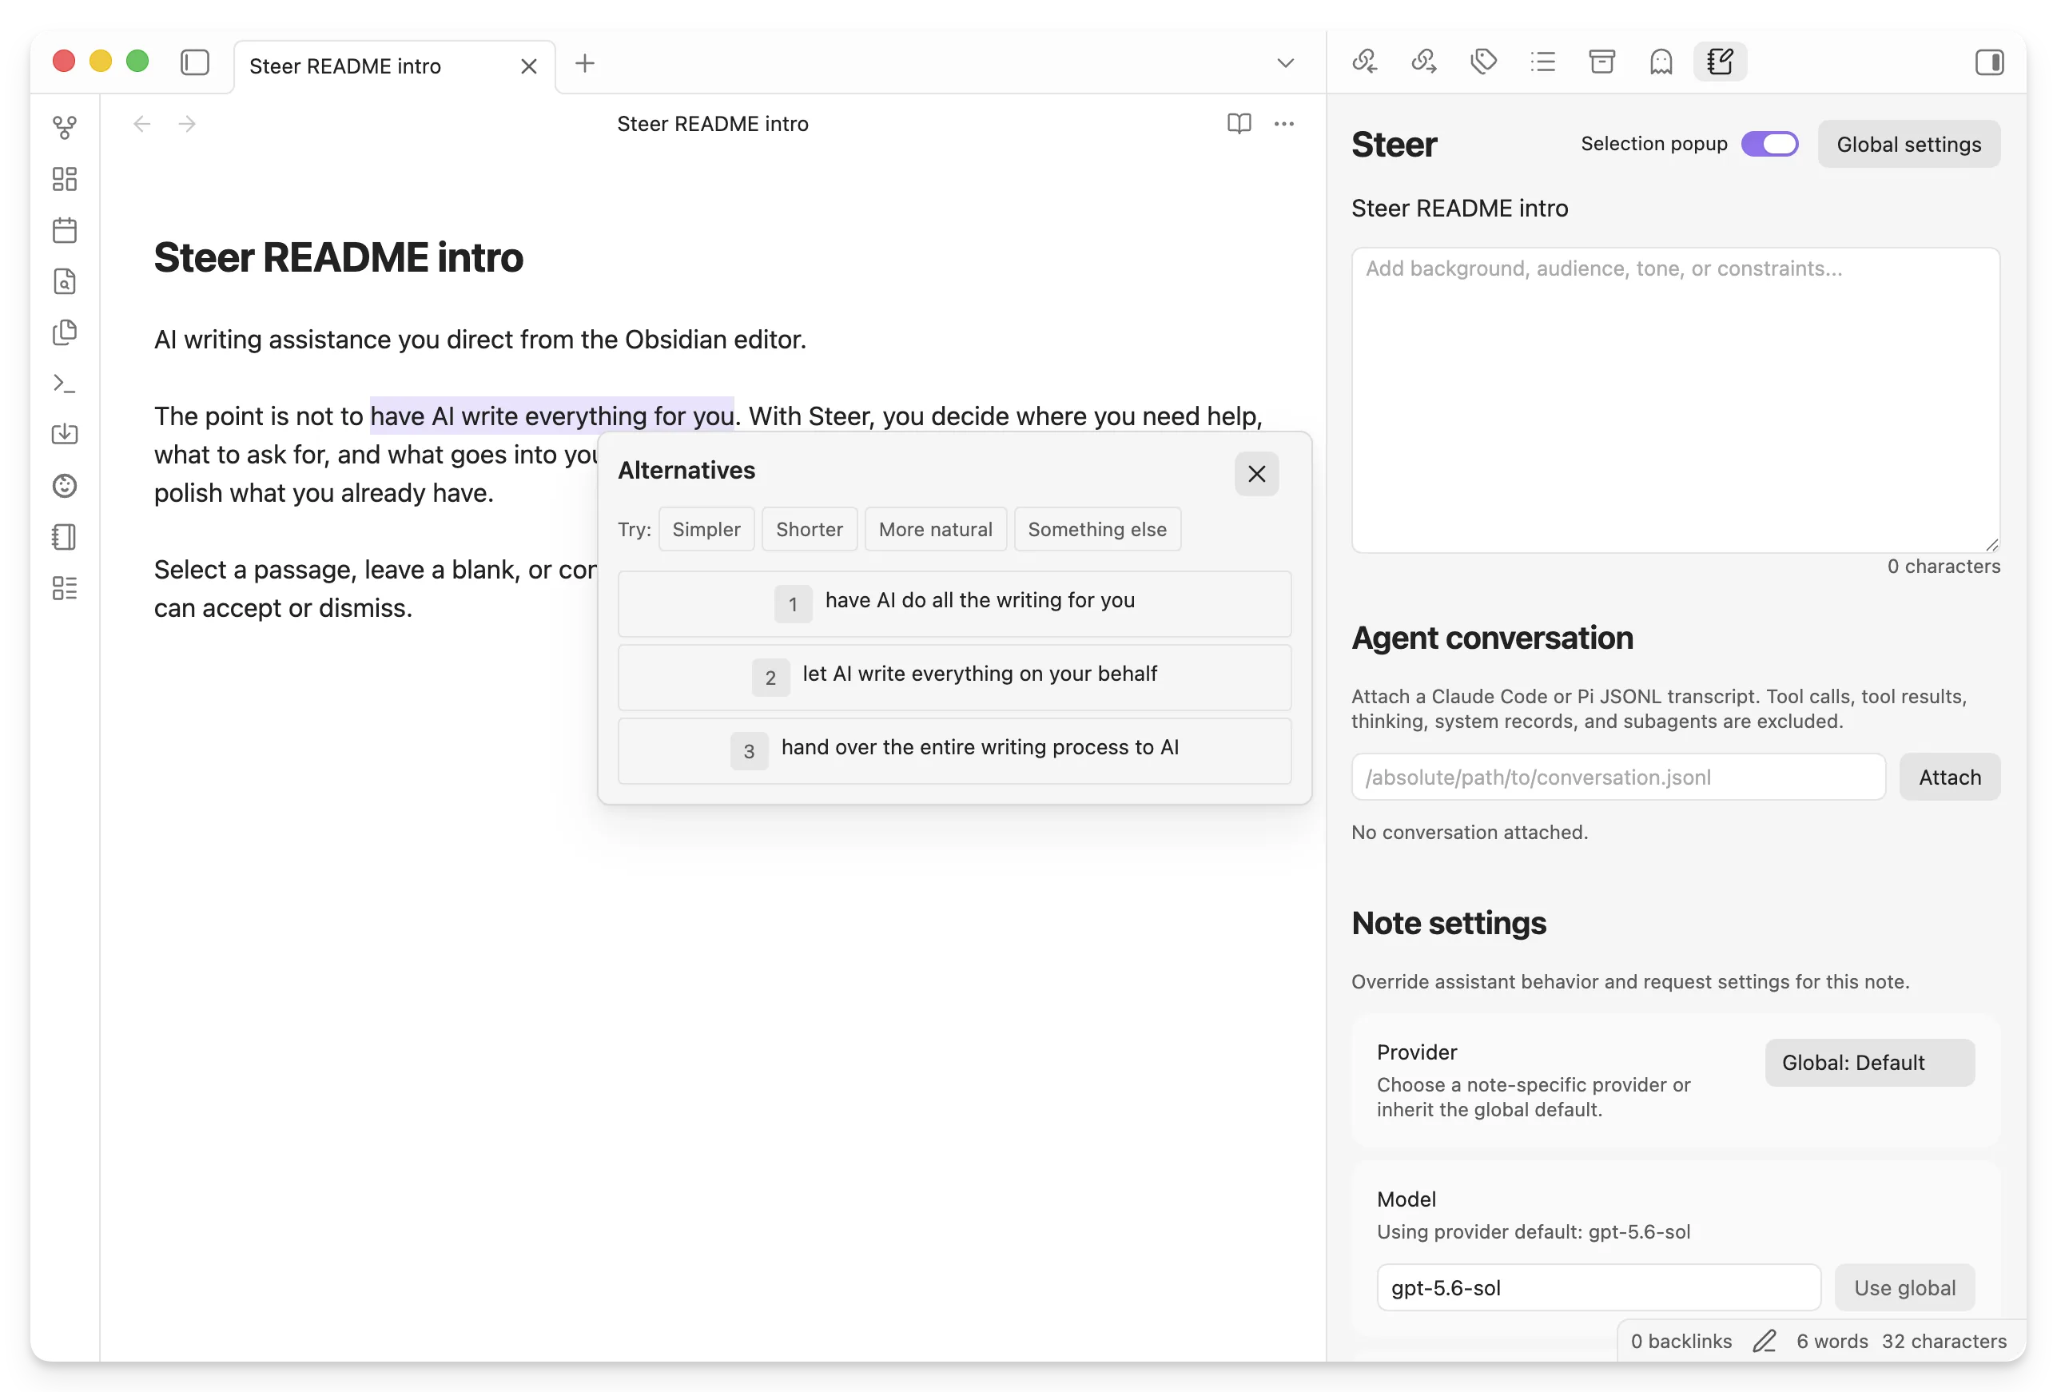The width and height of the screenshot is (2057, 1392).
Task: Focus the background and constraints text area
Action: coord(1676,400)
